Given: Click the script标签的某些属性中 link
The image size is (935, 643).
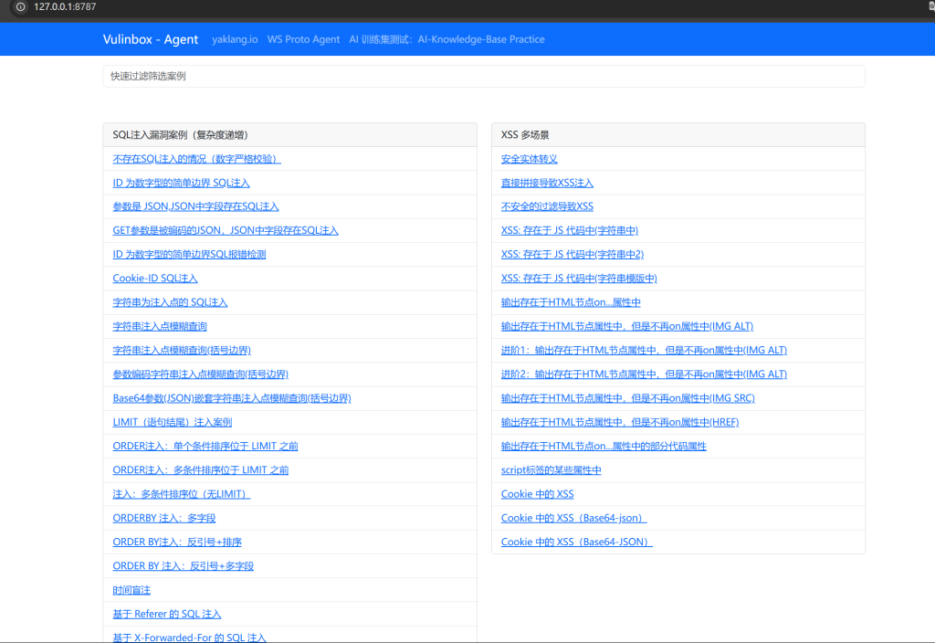Looking at the screenshot, I should pos(551,470).
